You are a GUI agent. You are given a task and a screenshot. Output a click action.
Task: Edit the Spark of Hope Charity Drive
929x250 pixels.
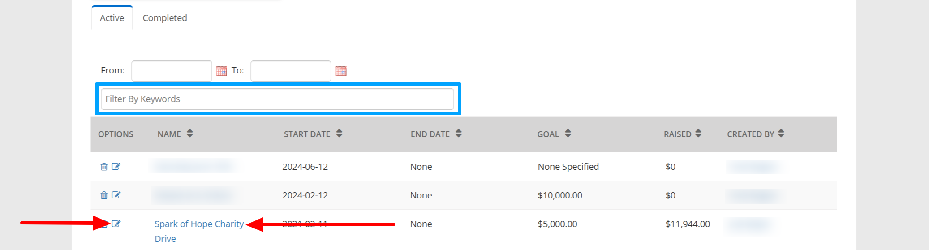116,224
